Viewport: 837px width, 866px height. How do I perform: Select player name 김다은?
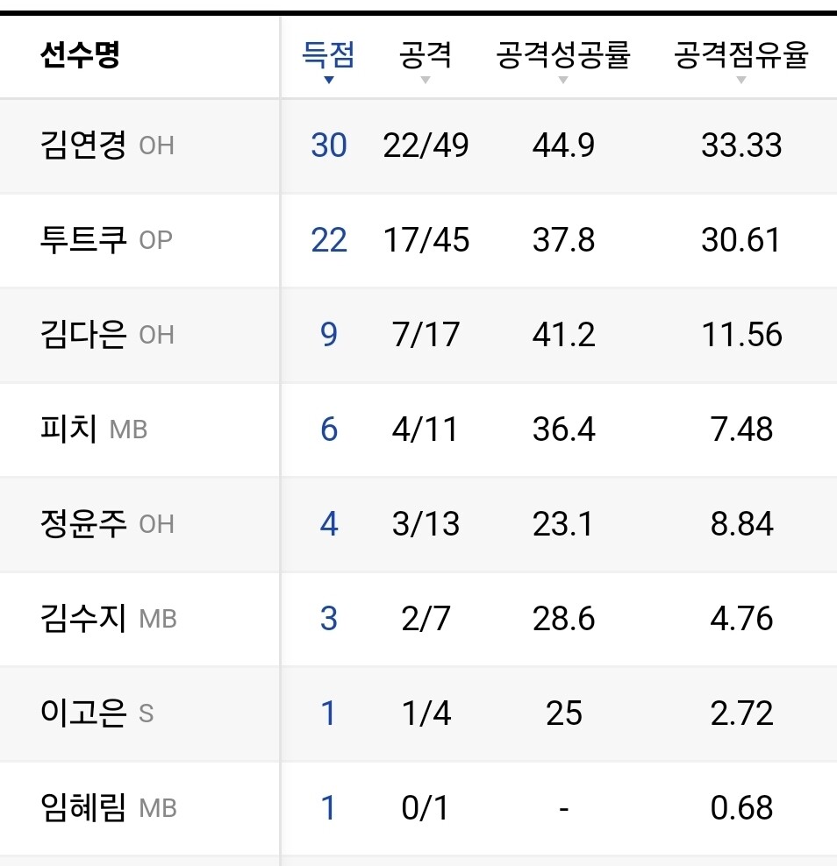pos(84,334)
